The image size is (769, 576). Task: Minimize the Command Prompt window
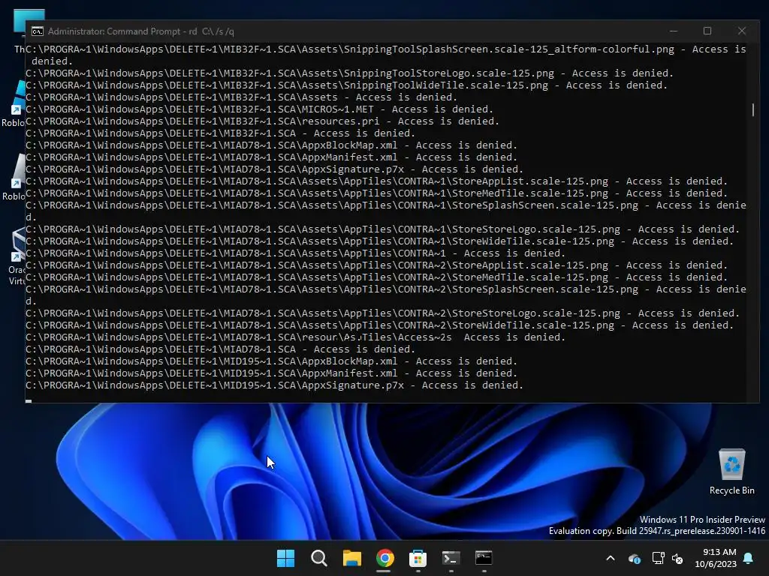click(x=674, y=31)
